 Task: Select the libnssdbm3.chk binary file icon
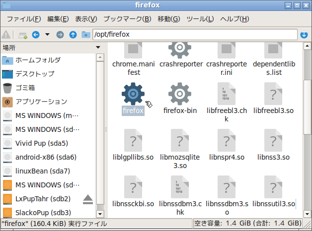(180, 187)
